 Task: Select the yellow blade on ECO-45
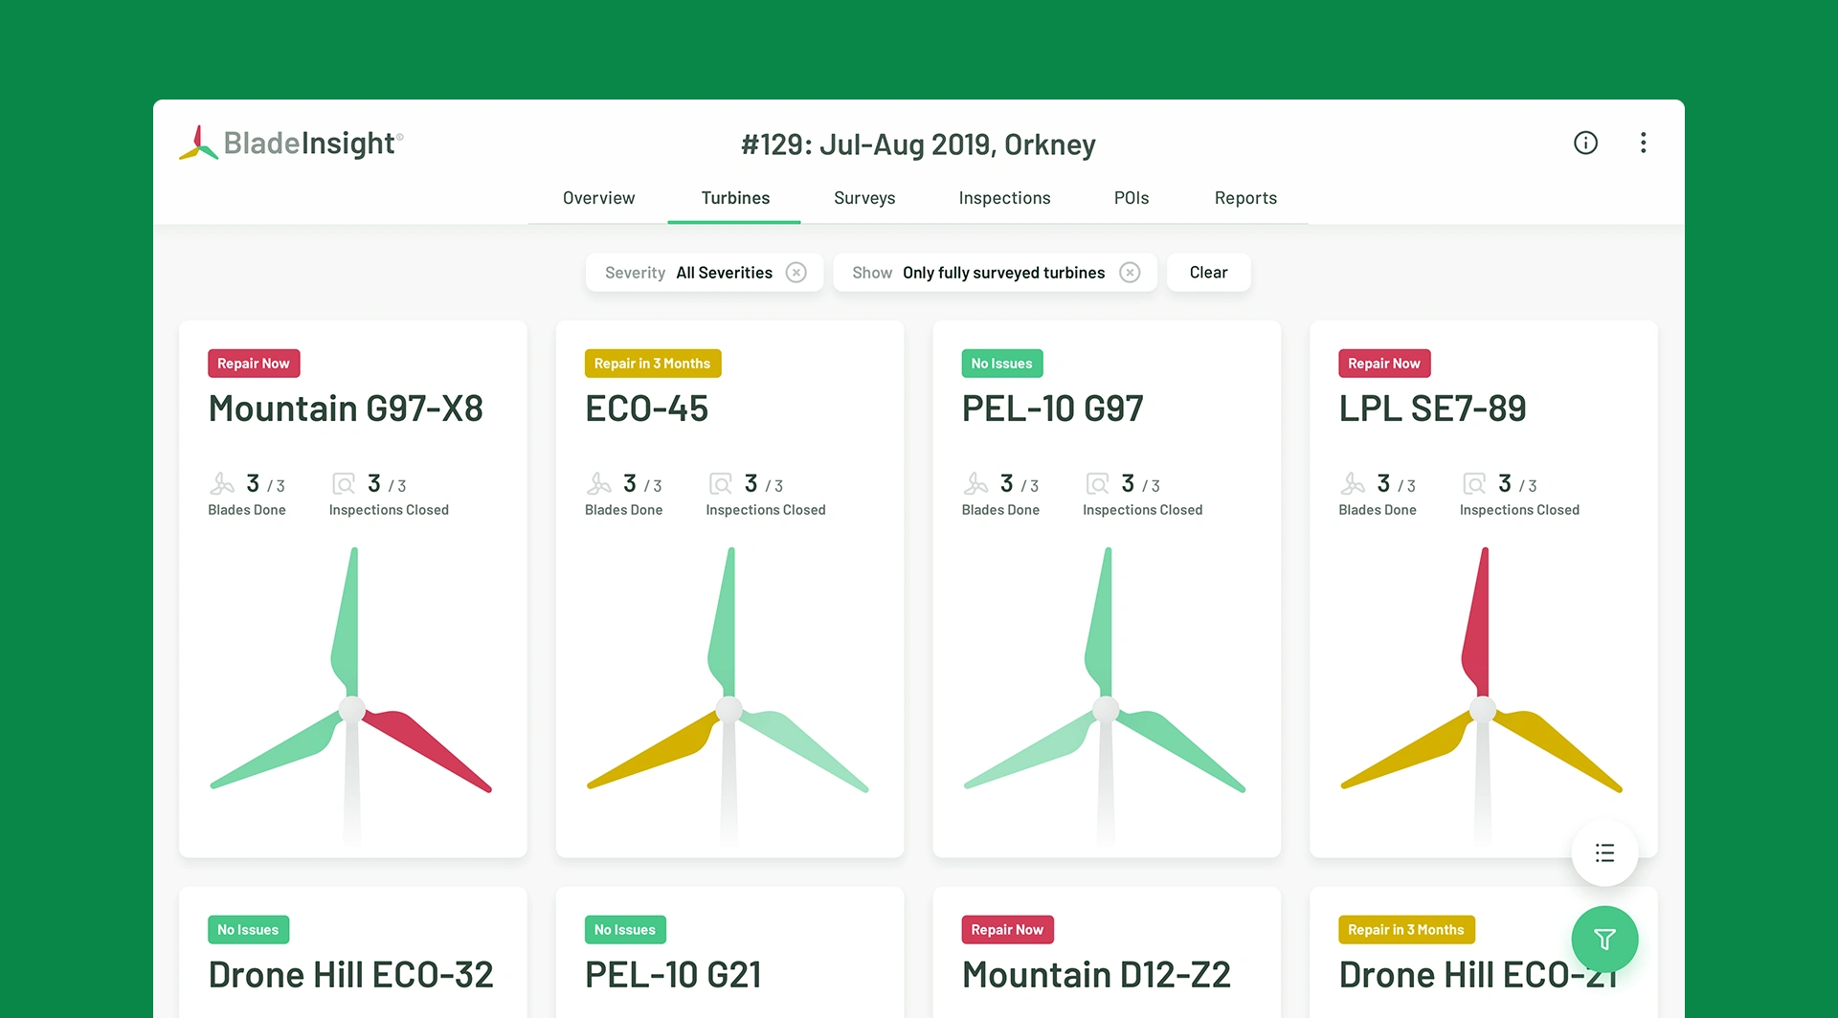[655, 749]
